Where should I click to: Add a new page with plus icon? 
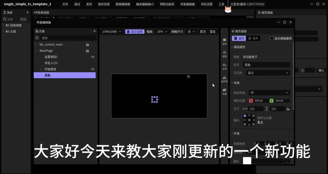pos(94,31)
